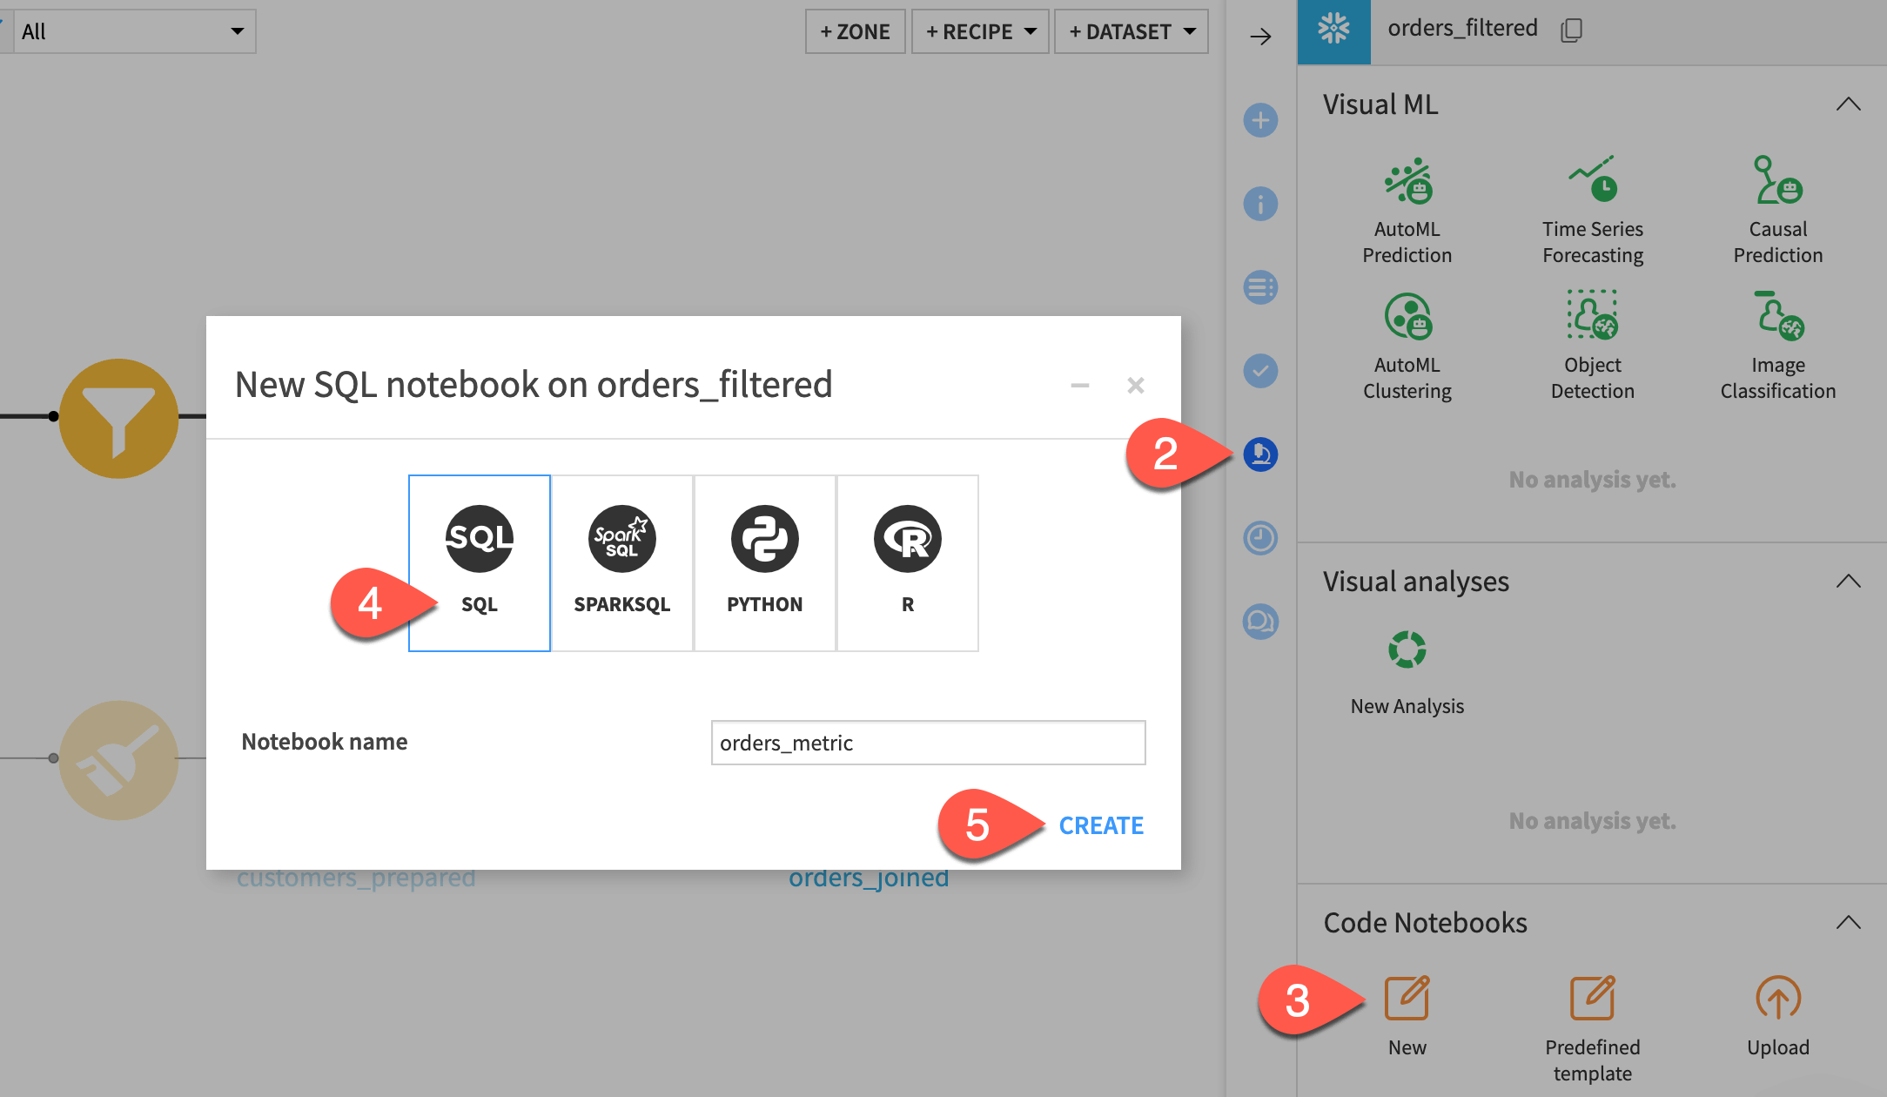The image size is (1887, 1097).
Task: Open the Lab panel with the microscope icon
Action: (x=1259, y=454)
